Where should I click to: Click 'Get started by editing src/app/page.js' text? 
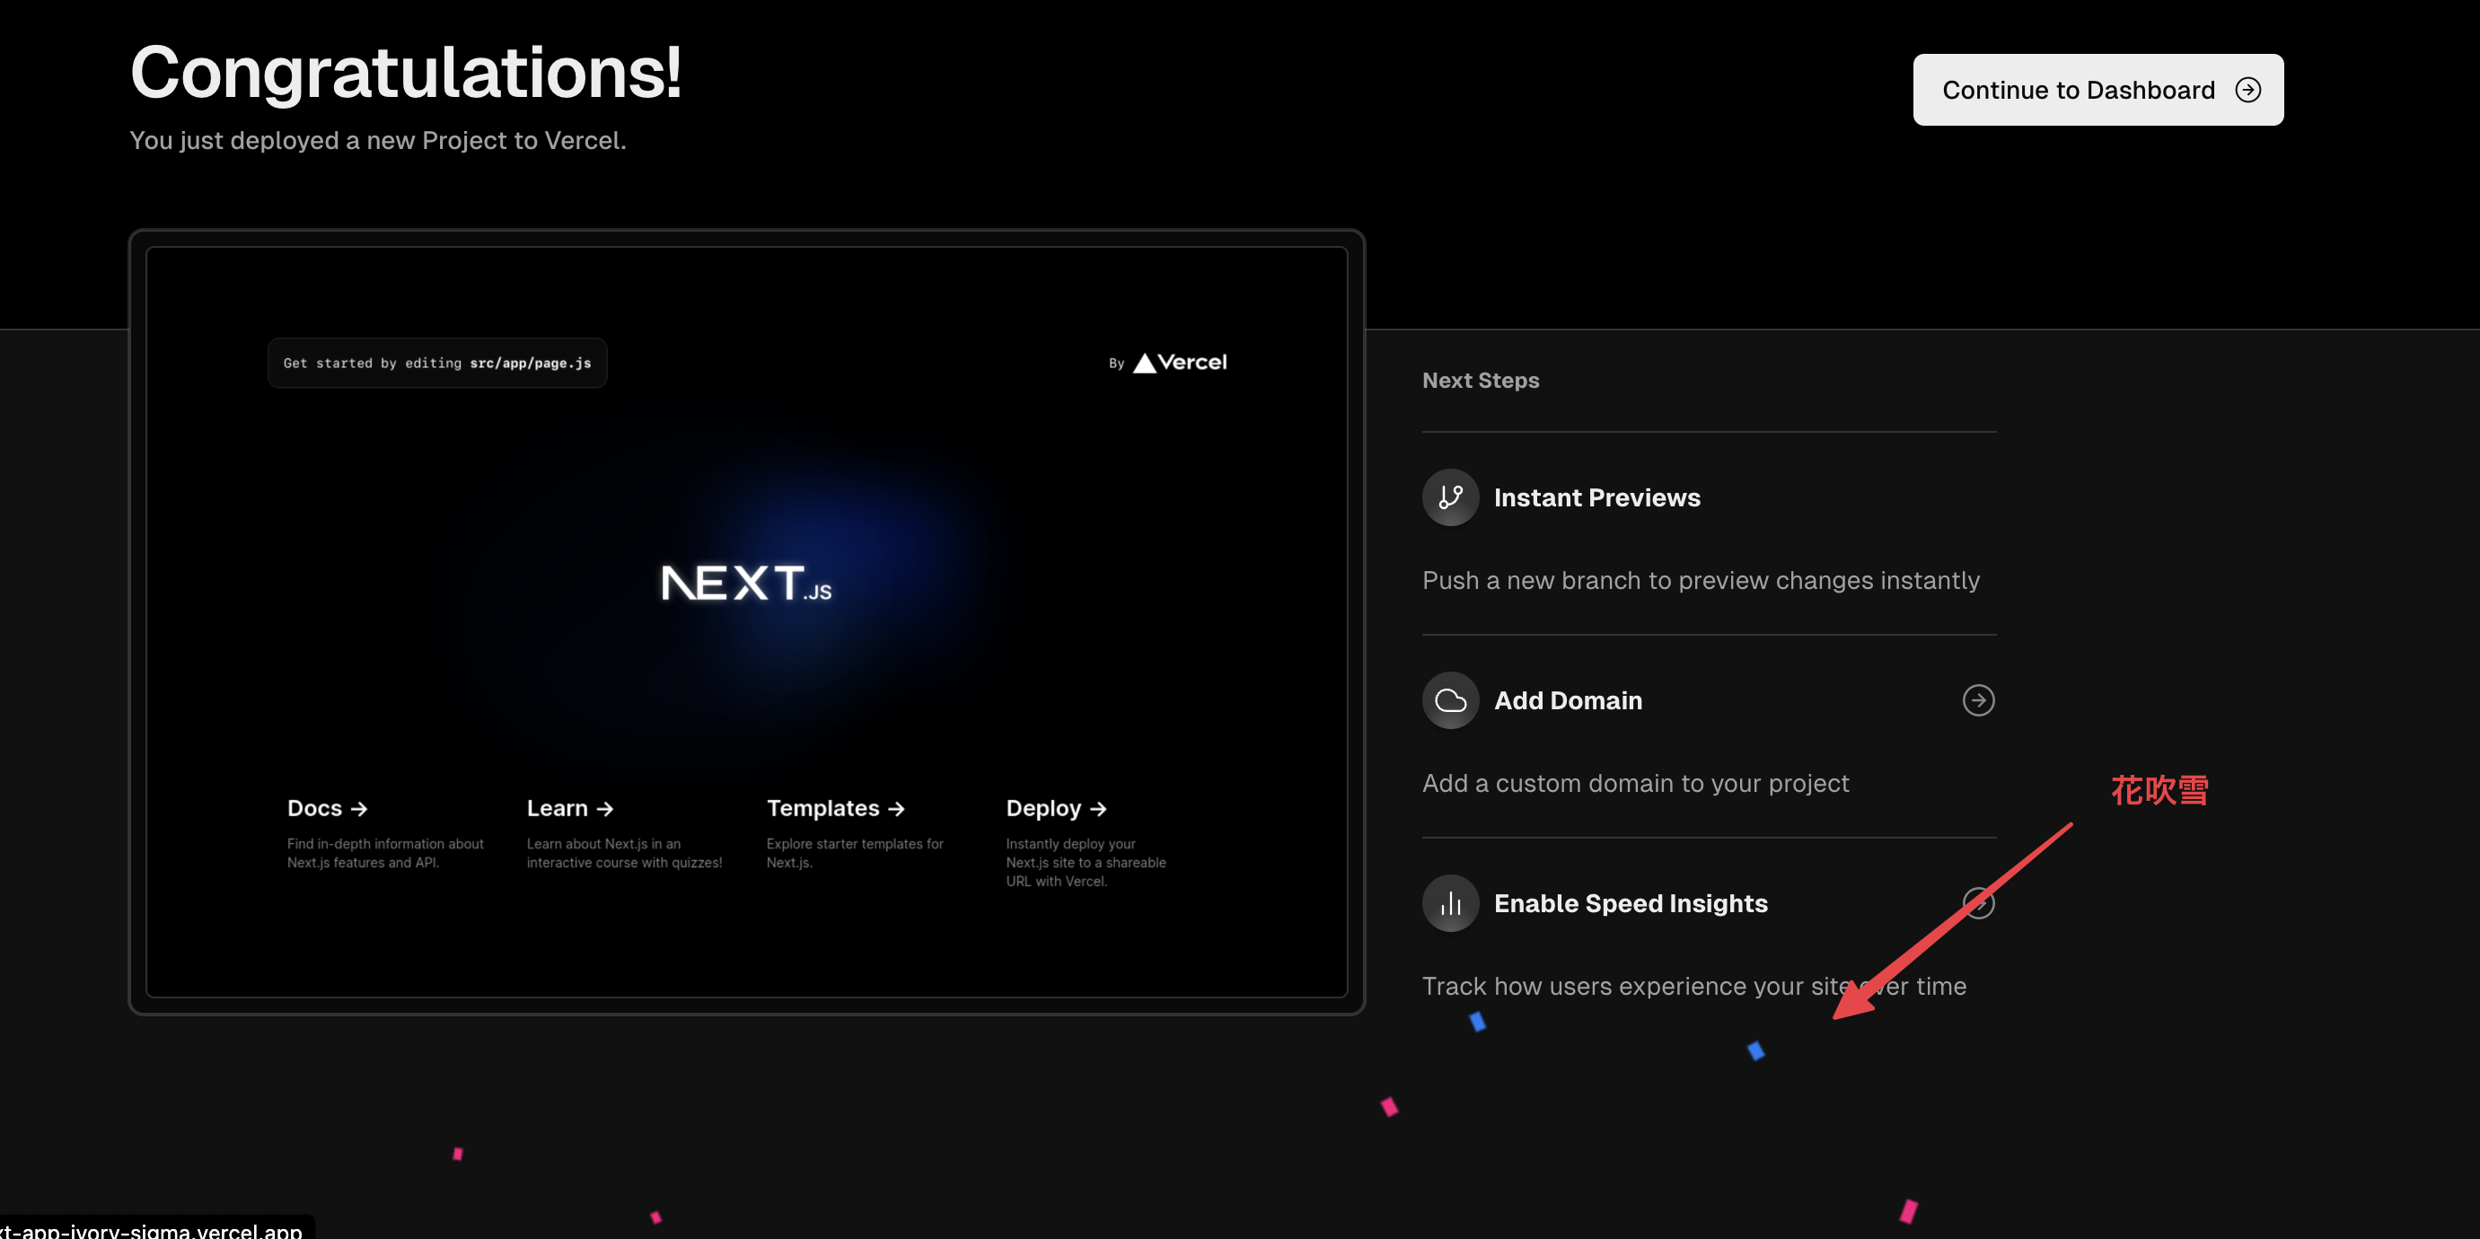pos(437,363)
